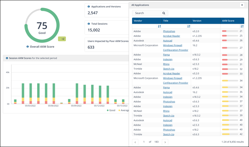Click info icon beside Session AXM Scores
The height and width of the screenshot is (147, 249).
[7, 58]
